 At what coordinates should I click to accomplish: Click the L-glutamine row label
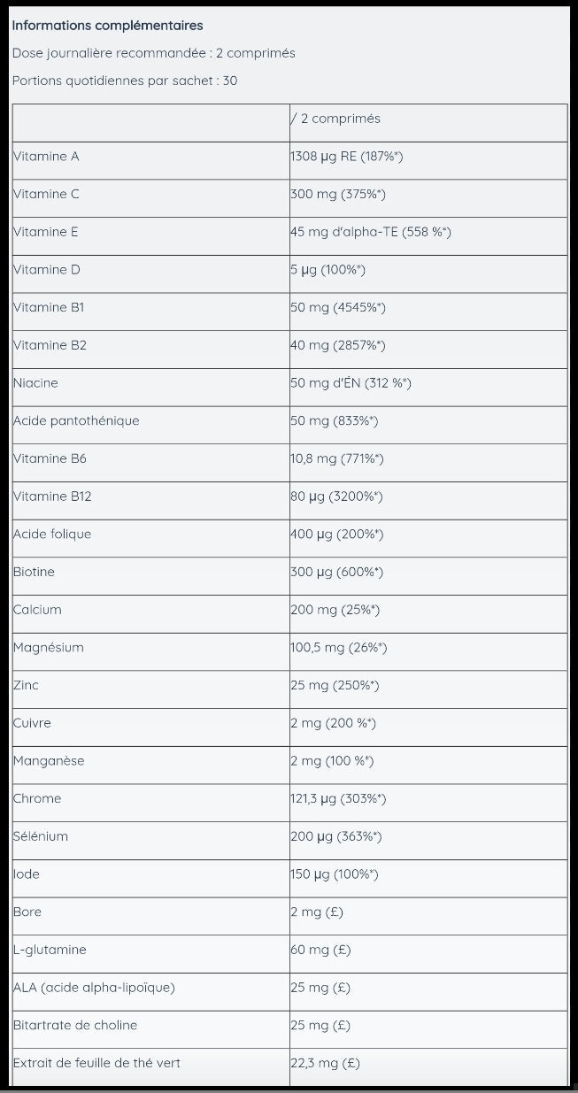50,950
